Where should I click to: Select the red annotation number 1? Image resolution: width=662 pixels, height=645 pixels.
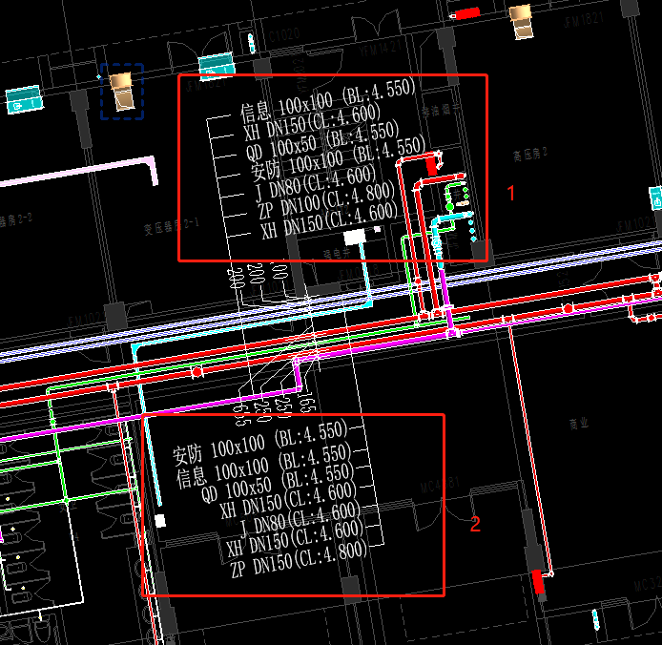click(x=510, y=194)
